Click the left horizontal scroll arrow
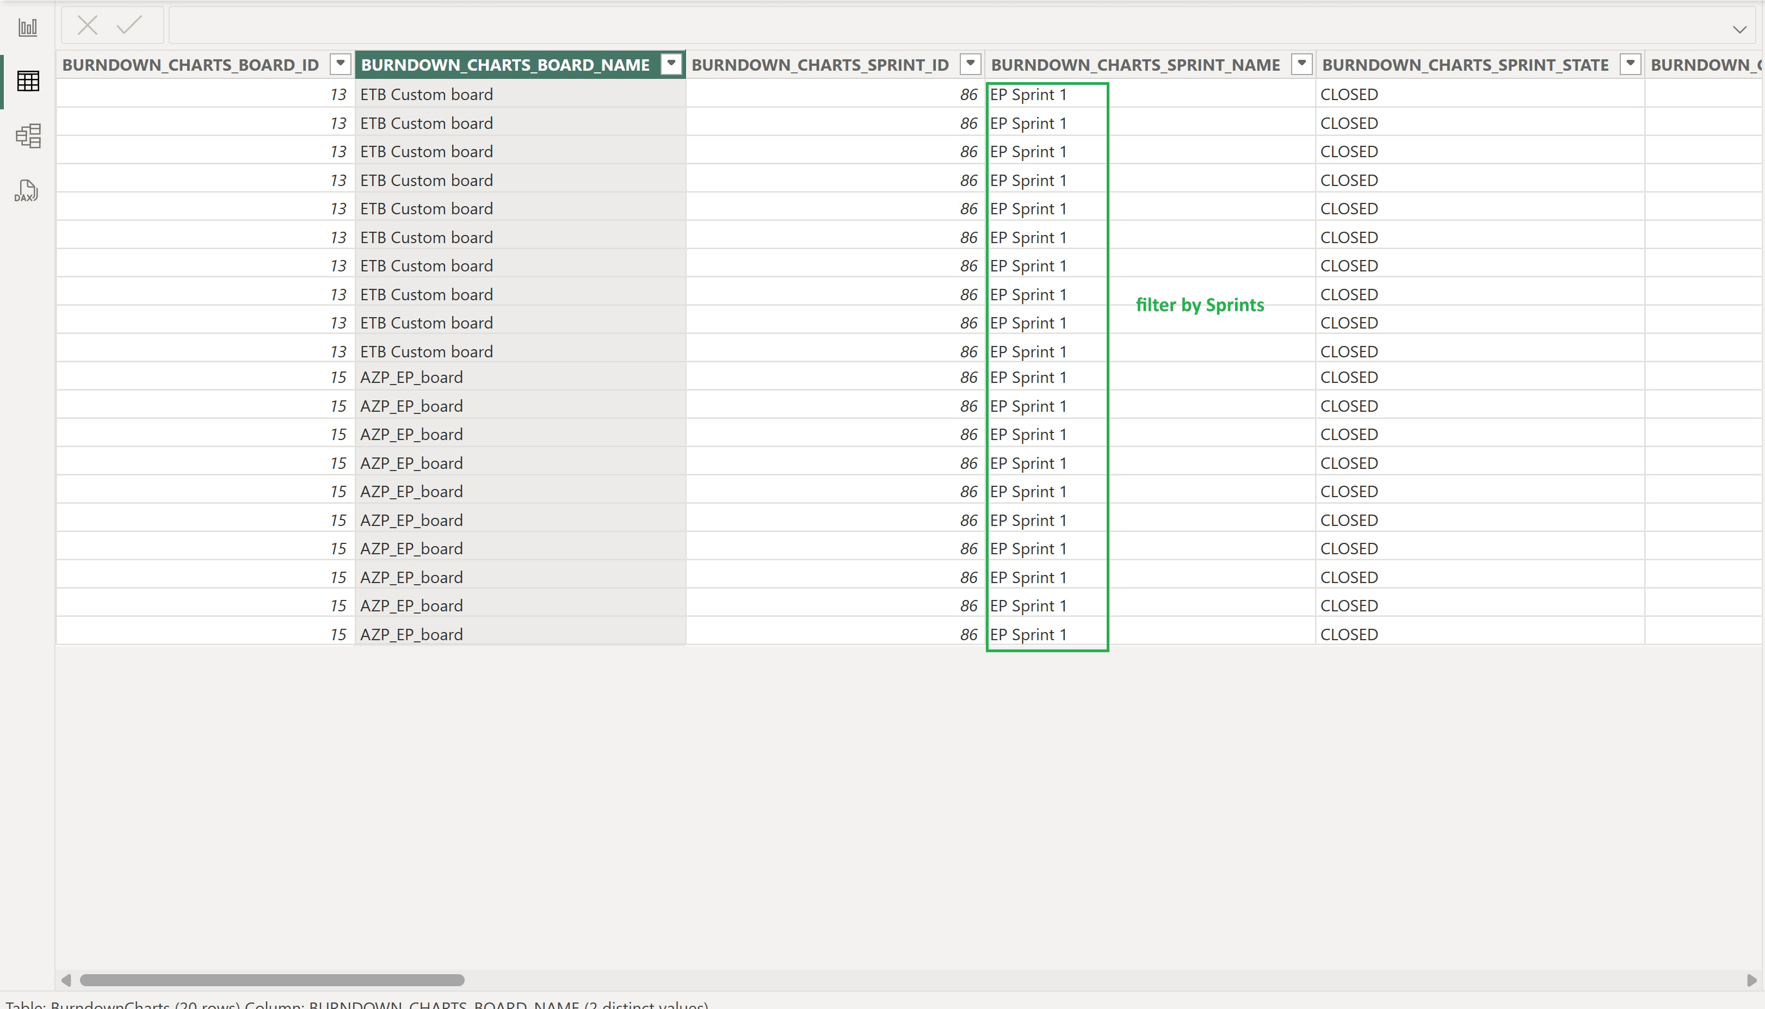This screenshot has width=1765, height=1009. [66, 980]
